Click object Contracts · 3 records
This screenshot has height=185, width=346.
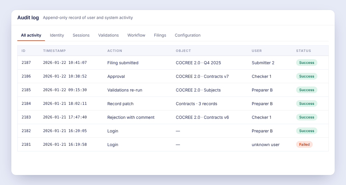click(196, 104)
